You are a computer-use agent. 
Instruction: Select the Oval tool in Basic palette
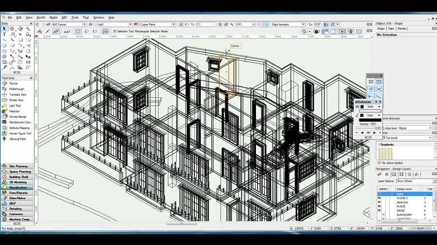12,45
